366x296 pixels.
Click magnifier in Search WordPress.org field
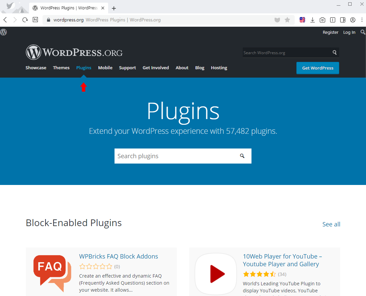(x=335, y=53)
